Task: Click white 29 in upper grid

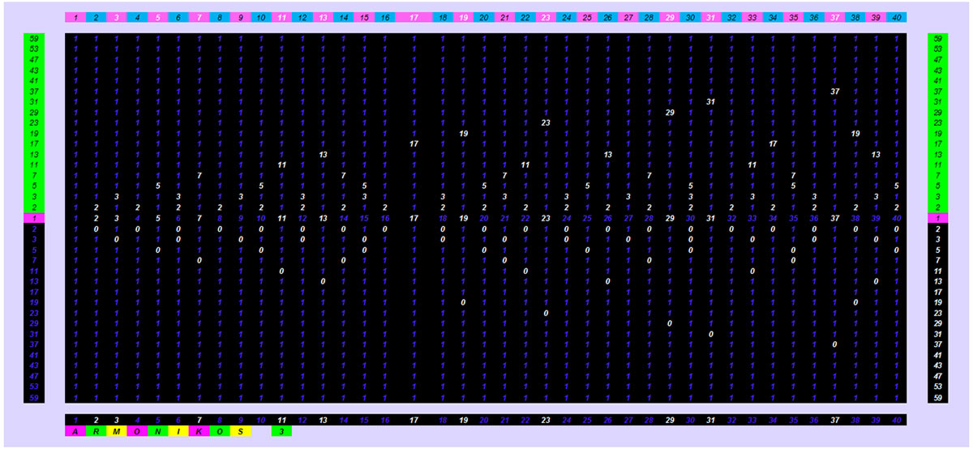Action: (669, 112)
